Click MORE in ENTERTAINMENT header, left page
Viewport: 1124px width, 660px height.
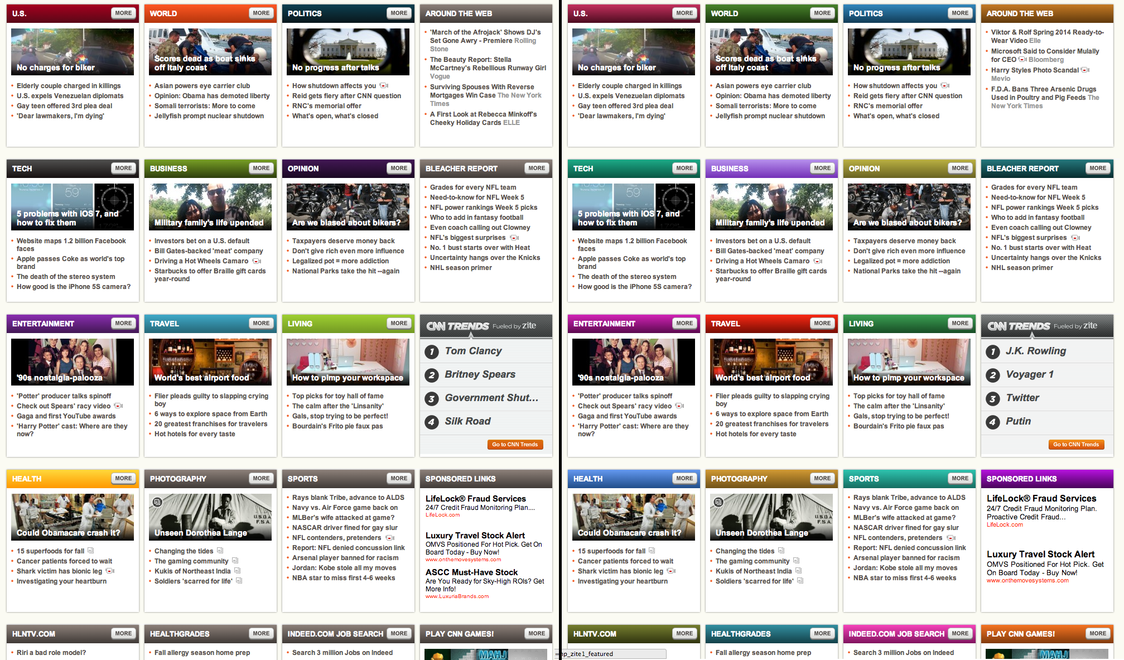(123, 323)
